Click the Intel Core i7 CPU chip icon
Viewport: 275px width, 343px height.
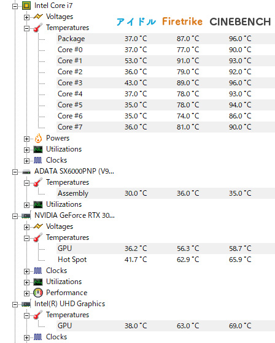coord(26,6)
